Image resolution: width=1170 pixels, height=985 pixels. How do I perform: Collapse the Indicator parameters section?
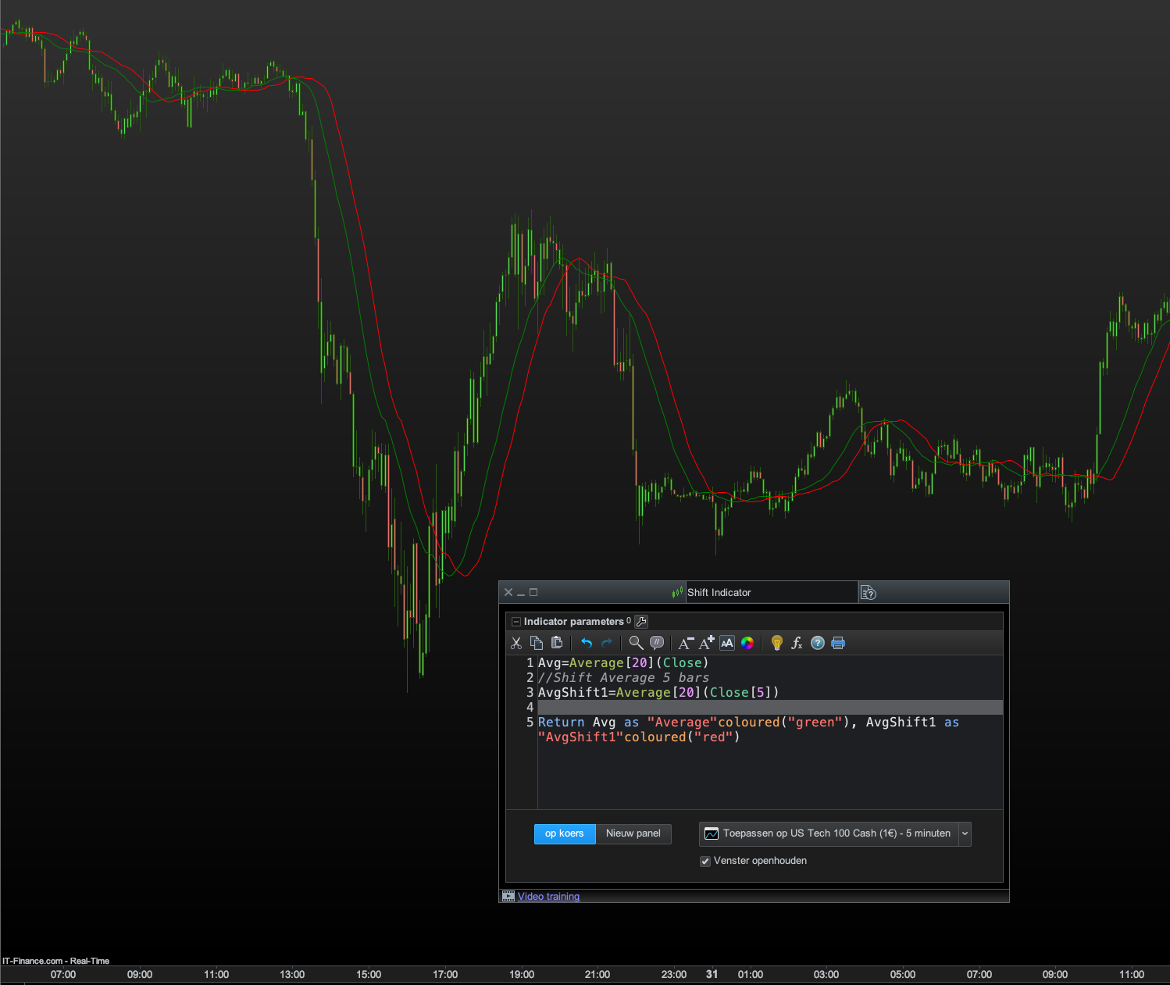pyautogui.click(x=515, y=622)
